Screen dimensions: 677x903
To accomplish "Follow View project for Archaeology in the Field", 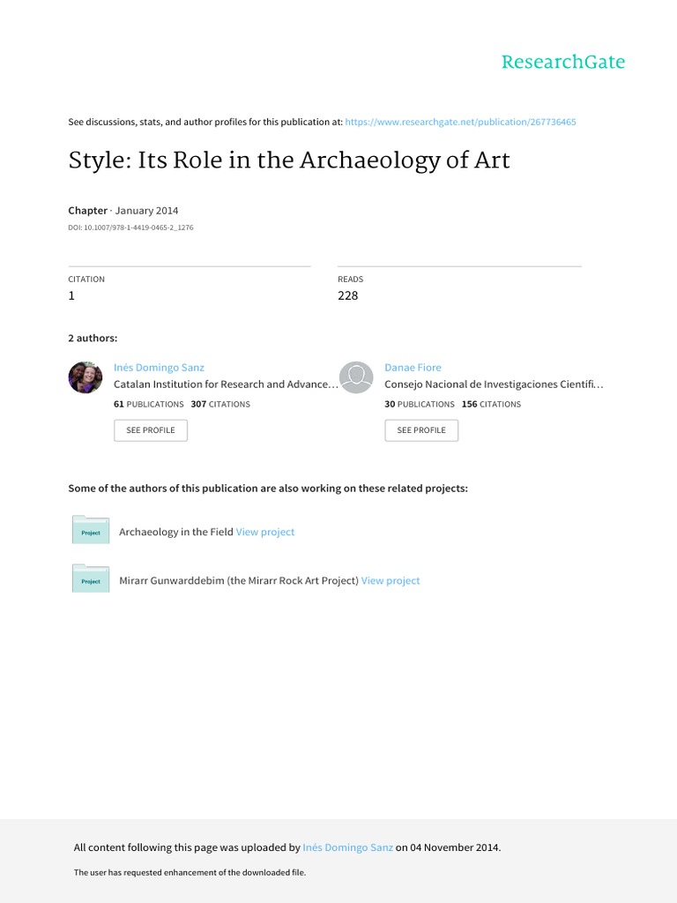I will point(265,532).
